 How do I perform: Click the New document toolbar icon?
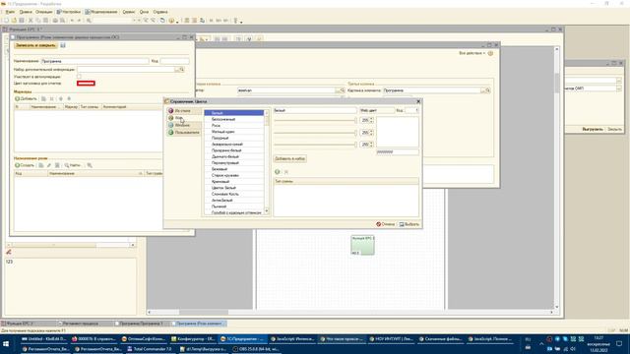pyautogui.click(x=6, y=20)
